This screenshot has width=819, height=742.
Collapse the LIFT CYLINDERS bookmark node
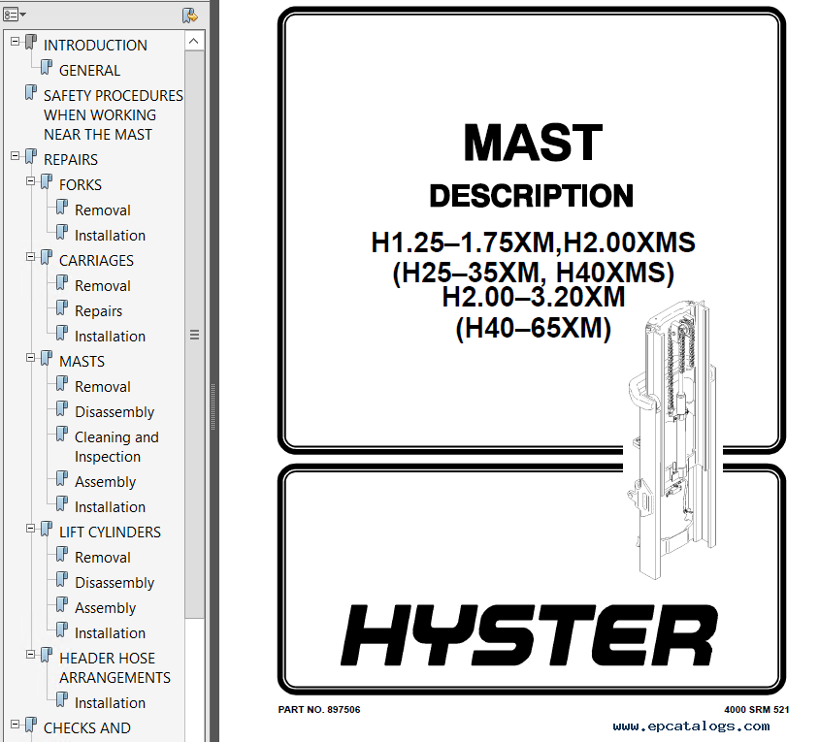tap(31, 529)
